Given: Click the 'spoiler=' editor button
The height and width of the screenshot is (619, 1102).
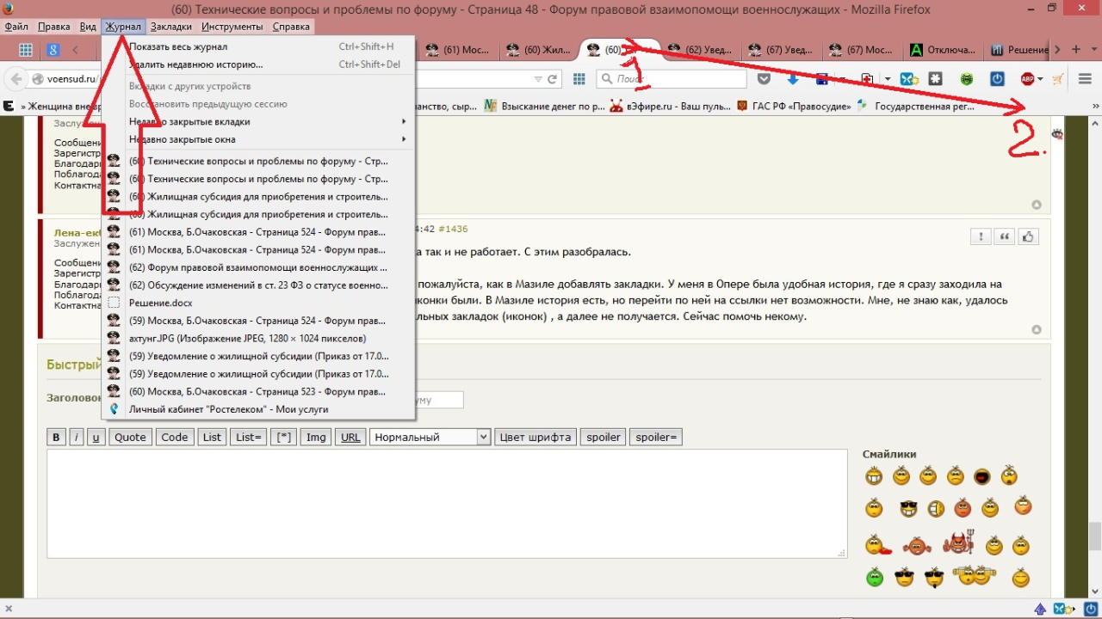Looking at the screenshot, I should click(x=656, y=437).
